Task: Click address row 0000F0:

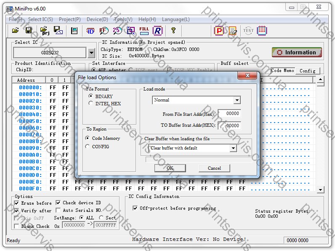Action: 30,188
